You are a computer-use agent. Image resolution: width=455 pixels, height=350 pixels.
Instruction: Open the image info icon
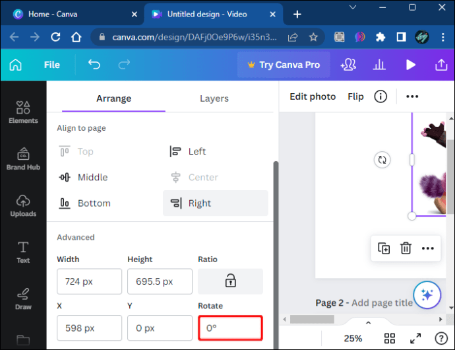pyautogui.click(x=380, y=96)
